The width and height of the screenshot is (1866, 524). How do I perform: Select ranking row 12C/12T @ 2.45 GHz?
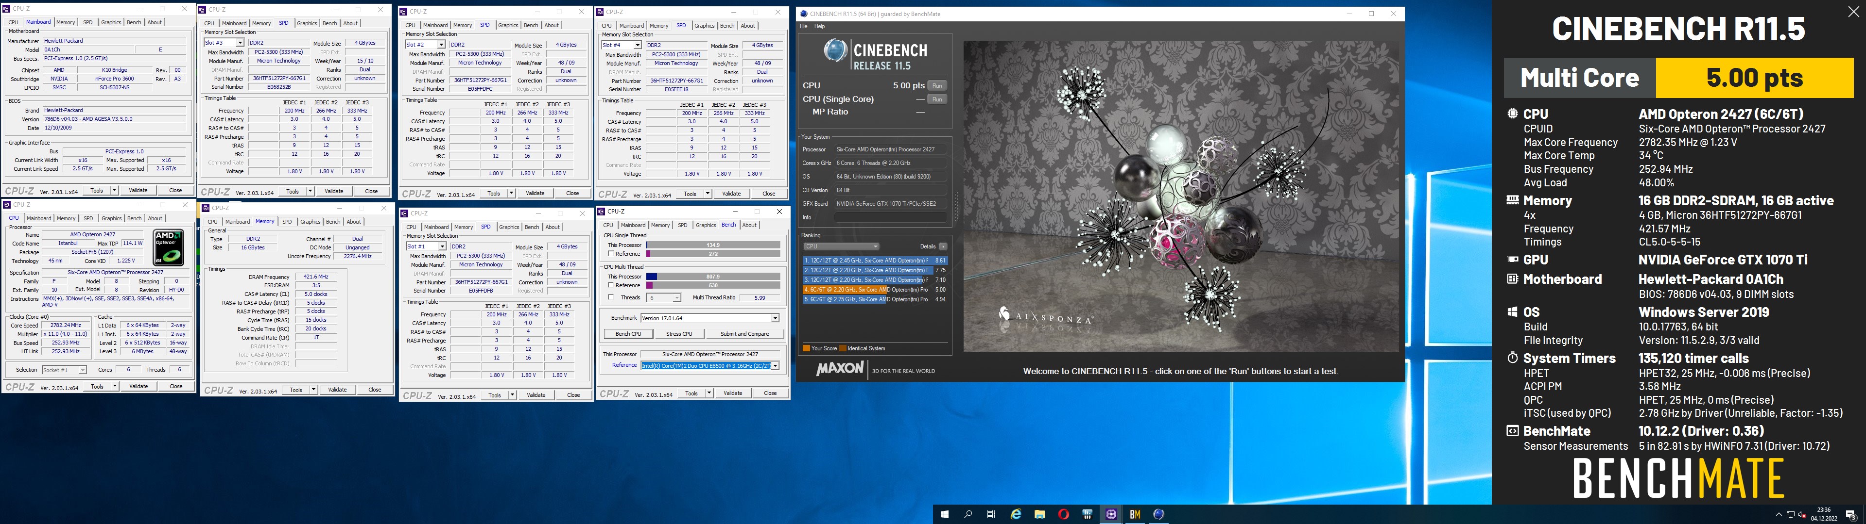(875, 261)
